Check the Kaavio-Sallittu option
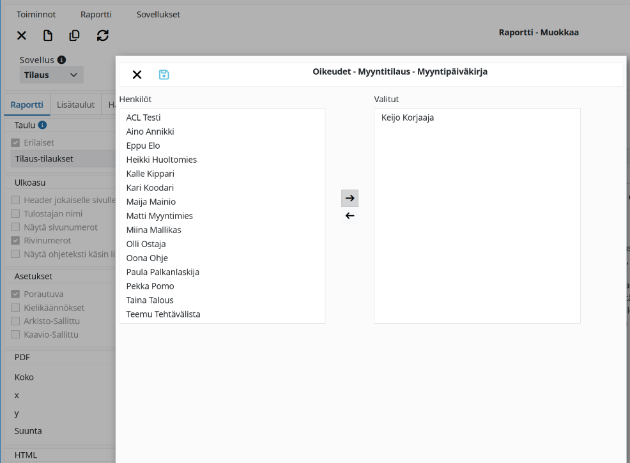Screen dimensions: 630x463 [15, 335]
